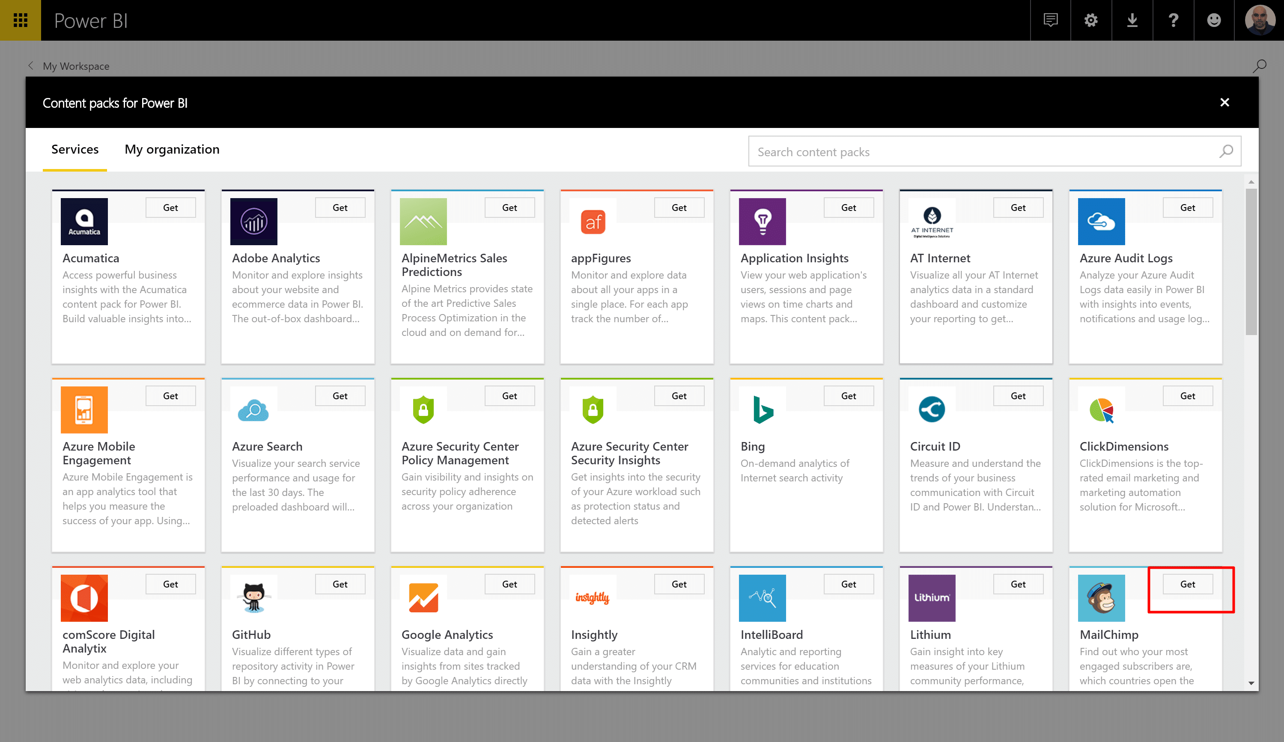Click the download arrow icon

(x=1132, y=21)
